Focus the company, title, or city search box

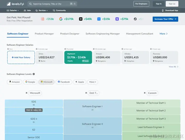(52, 4)
